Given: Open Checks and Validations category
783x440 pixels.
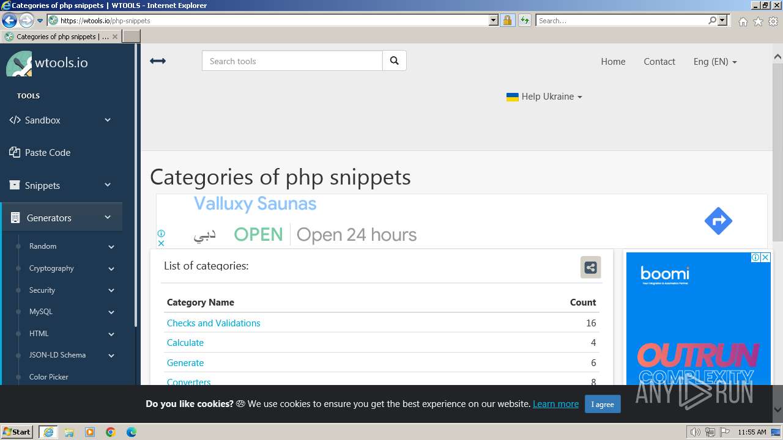Looking at the screenshot, I should [x=213, y=323].
